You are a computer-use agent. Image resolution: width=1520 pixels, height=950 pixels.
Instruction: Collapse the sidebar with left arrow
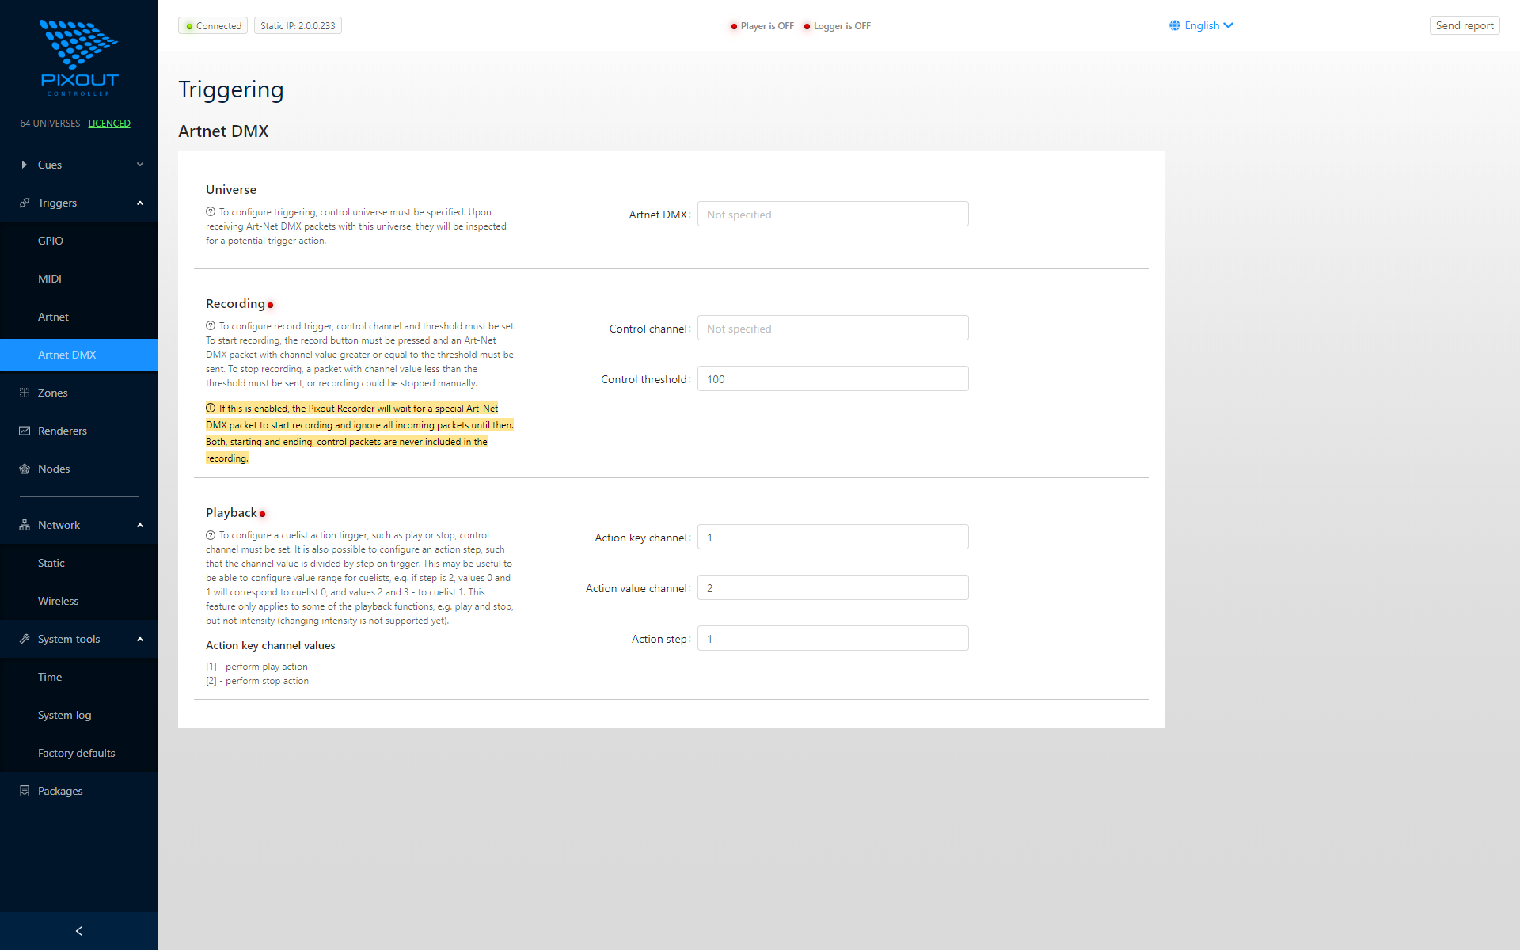coord(78,931)
